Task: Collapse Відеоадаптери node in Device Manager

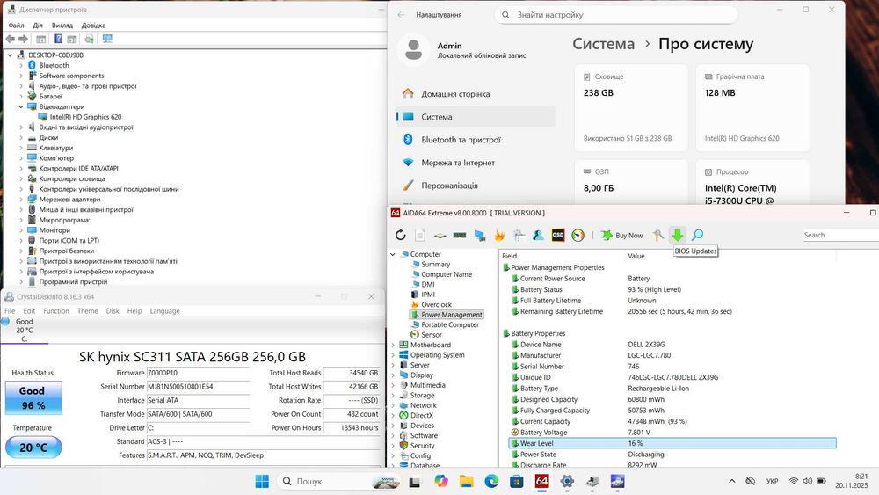Action: 21,106
